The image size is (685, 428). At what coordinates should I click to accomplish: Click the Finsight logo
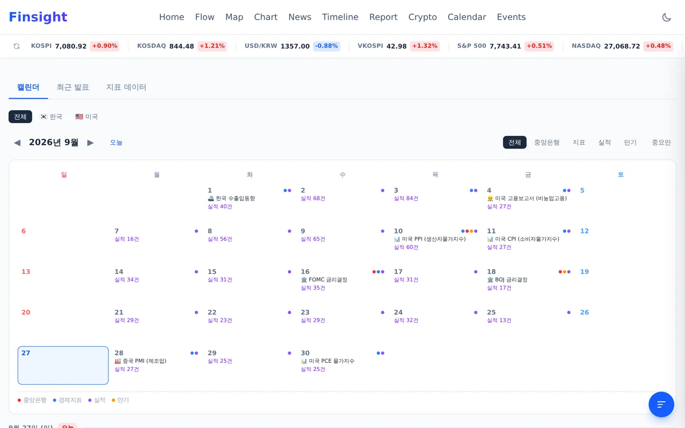coord(38,17)
